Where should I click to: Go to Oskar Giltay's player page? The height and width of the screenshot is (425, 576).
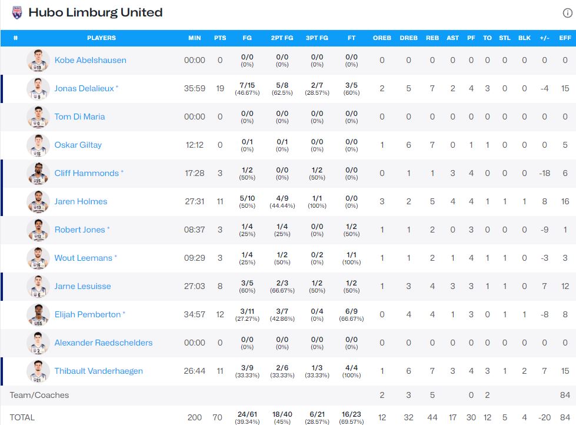click(78, 145)
